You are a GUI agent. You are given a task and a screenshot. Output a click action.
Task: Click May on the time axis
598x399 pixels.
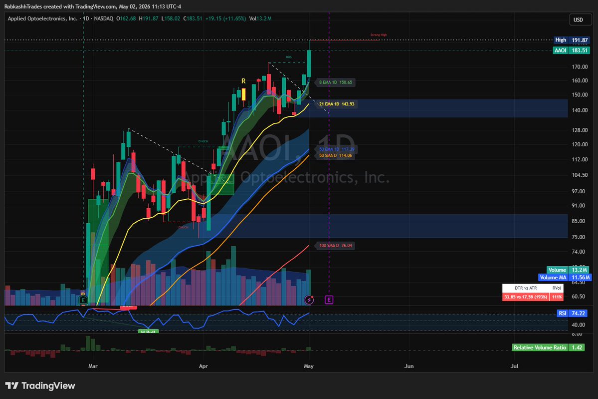(x=309, y=366)
